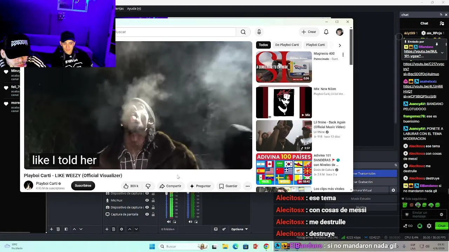Open PowerPoint from the taskbar
This screenshot has height=252, width=449.
(x=256, y=246)
